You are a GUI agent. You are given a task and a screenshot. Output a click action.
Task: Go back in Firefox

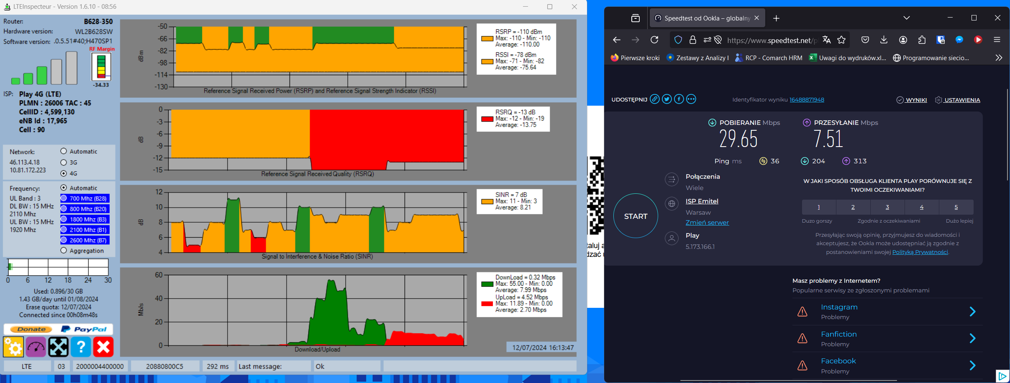coord(617,40)
